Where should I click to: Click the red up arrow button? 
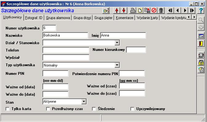(x=117, y=10)
